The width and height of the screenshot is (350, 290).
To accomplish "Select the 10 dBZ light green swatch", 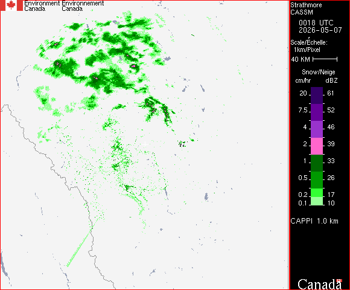I will (317, 201).
